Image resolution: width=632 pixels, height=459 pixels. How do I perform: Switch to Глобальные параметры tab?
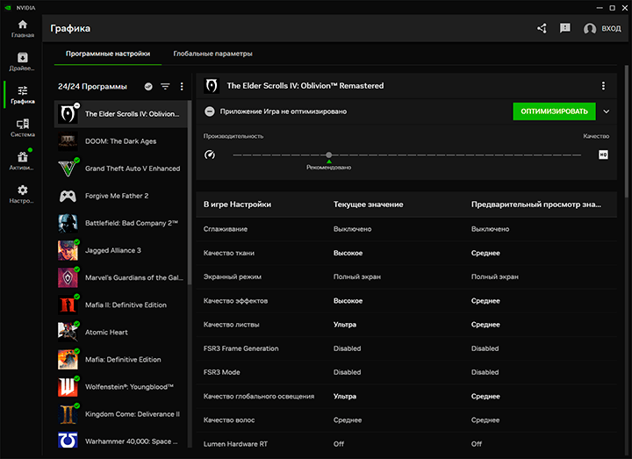click(212, 54)
